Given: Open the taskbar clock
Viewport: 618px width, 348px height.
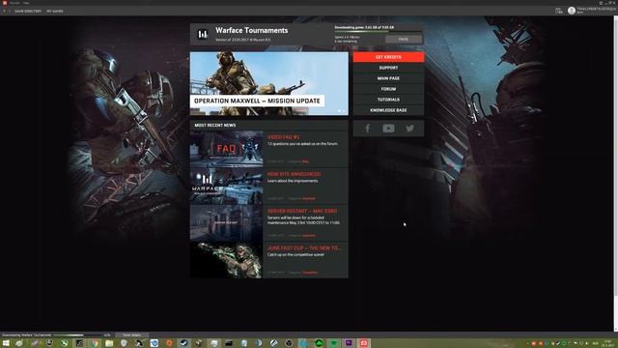Looking at the screenshot, I should 607,343.
